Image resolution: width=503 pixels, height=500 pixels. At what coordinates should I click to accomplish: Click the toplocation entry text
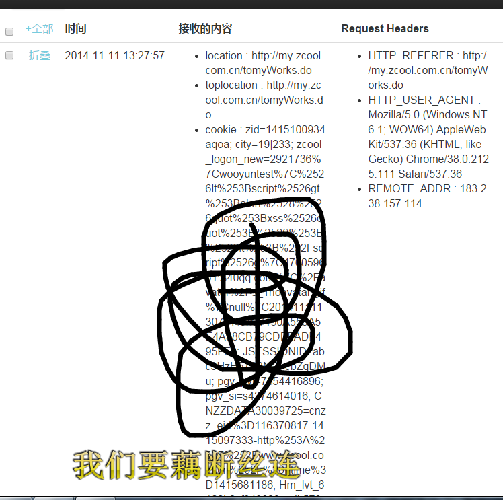coord(264,100)
